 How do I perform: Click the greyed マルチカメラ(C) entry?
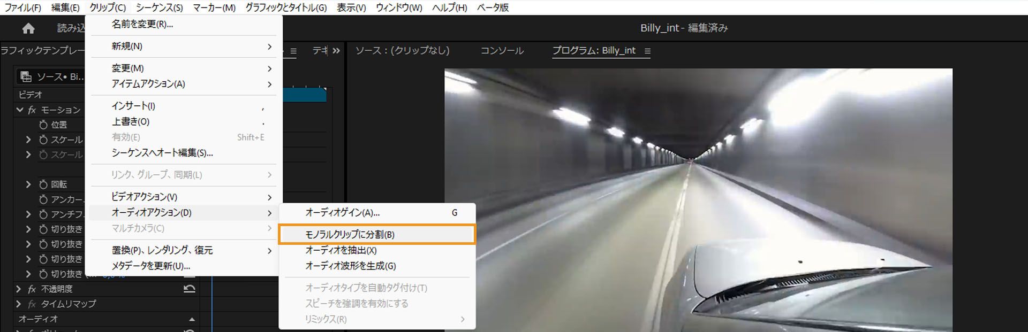[x=183, y=228]
